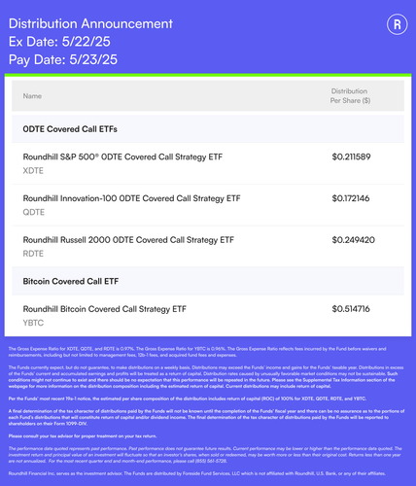Click the QDTE ticker symbol
This screenshot has width=416, height=486.
(34, 212)
